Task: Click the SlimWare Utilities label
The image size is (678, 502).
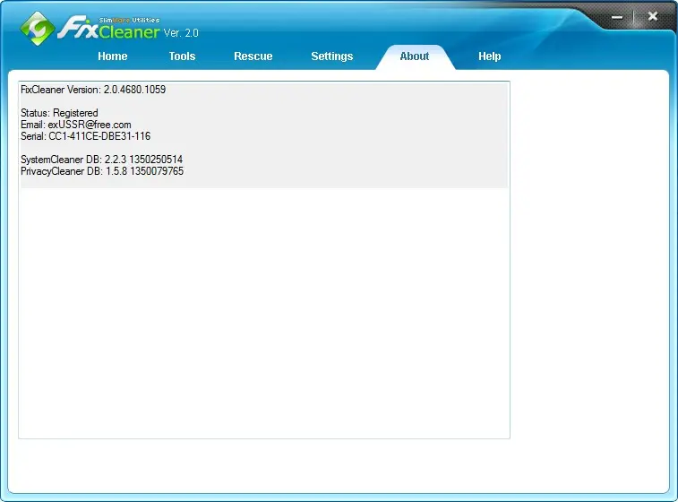Action: click(129, 20)
